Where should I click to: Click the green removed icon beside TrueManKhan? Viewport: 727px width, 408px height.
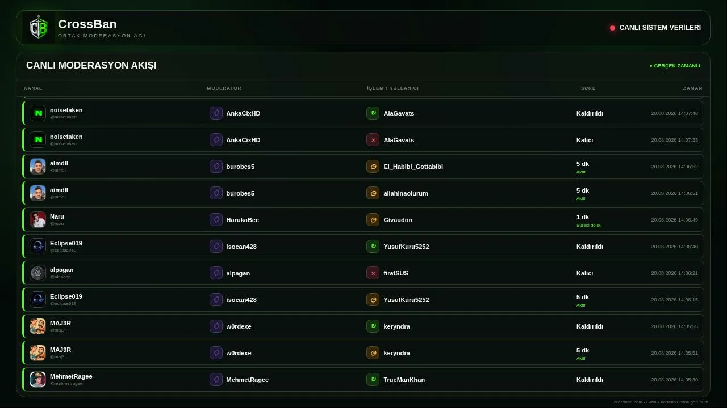pos(373,380)
